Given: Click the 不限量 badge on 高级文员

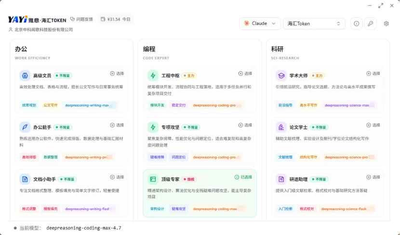Looking at the screenshot, I should (x=63, y=76).
